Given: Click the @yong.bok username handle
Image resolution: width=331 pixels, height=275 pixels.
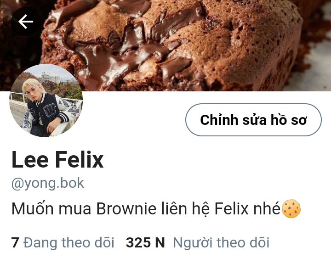Looking at the screenshot, I should click(48, 184).
